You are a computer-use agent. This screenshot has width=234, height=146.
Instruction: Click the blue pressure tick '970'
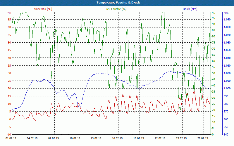coord(226,112)
